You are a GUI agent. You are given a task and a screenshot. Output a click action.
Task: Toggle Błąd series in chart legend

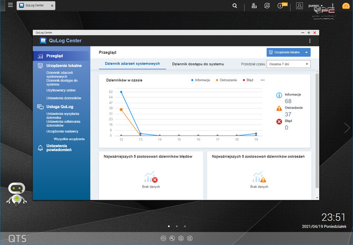248,80
